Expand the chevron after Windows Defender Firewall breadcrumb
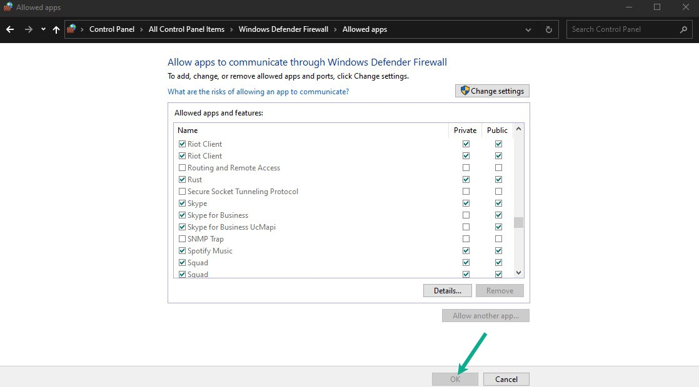Screen dimensions: 699x387 (335, 29)
